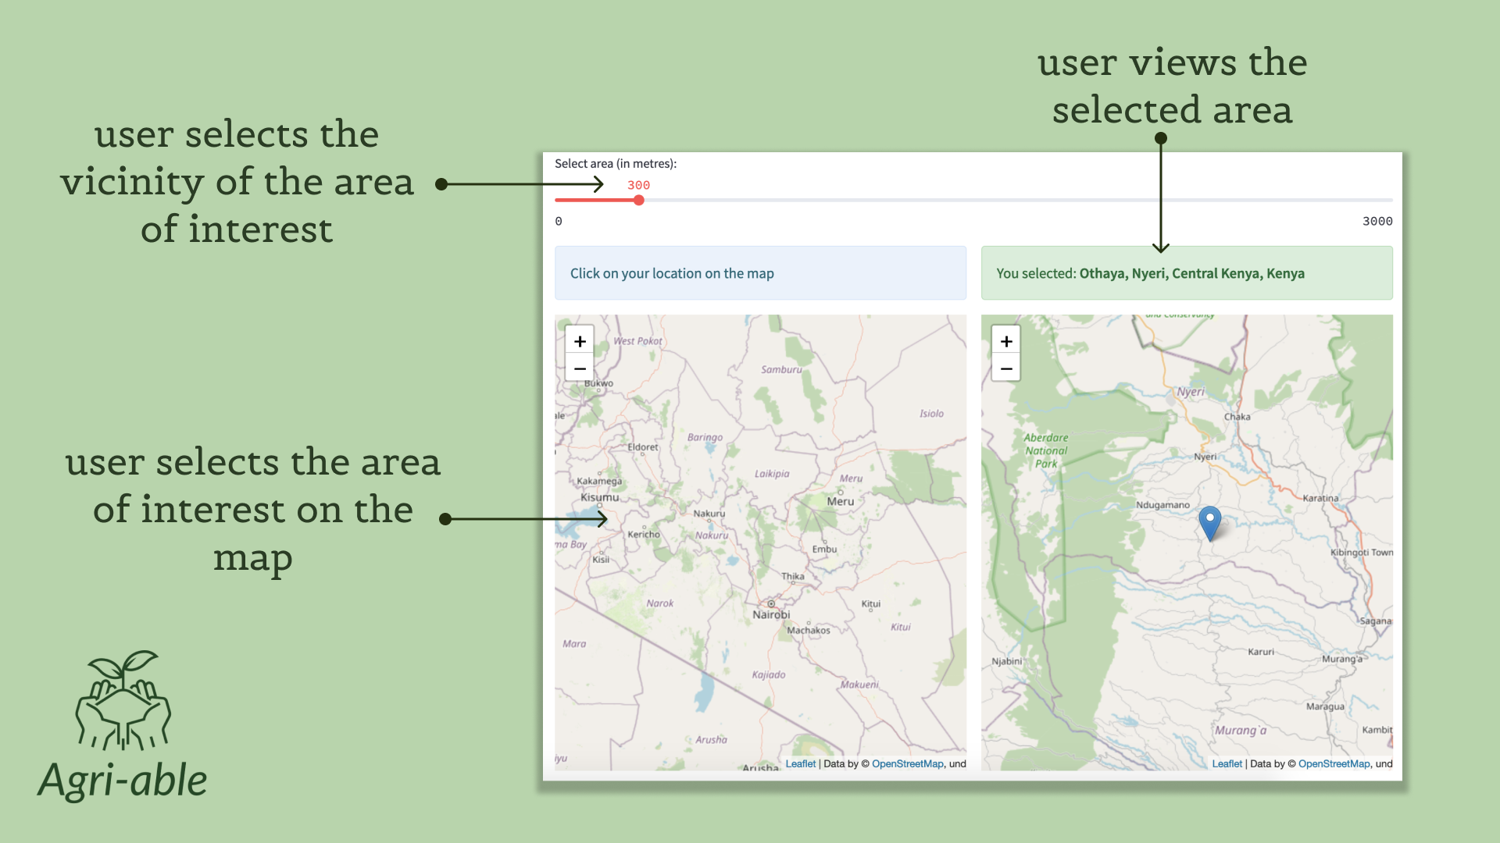Zoom out on the right map
This screenshot has width=1500, height=843.
[x=1006, y=368]
